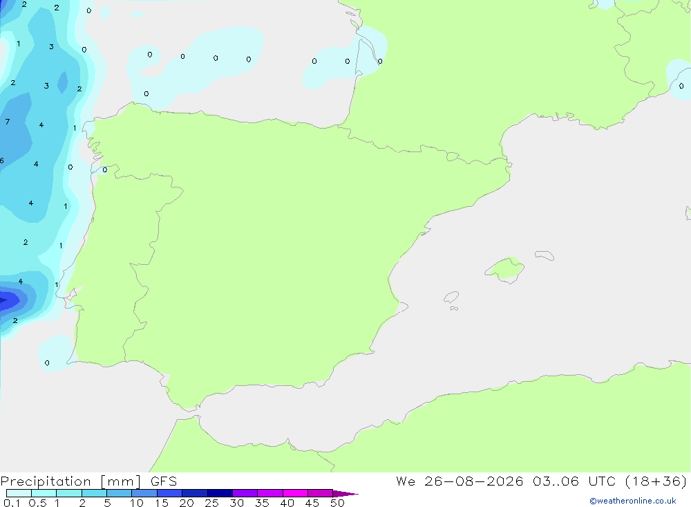Click the '03..06 UTC' time range

(574, 481)
